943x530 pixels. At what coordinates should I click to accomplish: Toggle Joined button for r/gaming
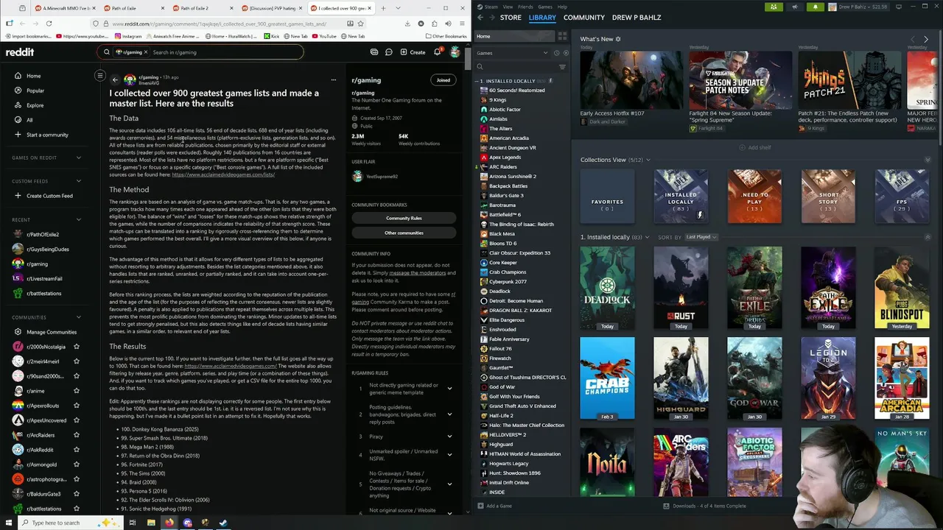(x=444, y=80)
